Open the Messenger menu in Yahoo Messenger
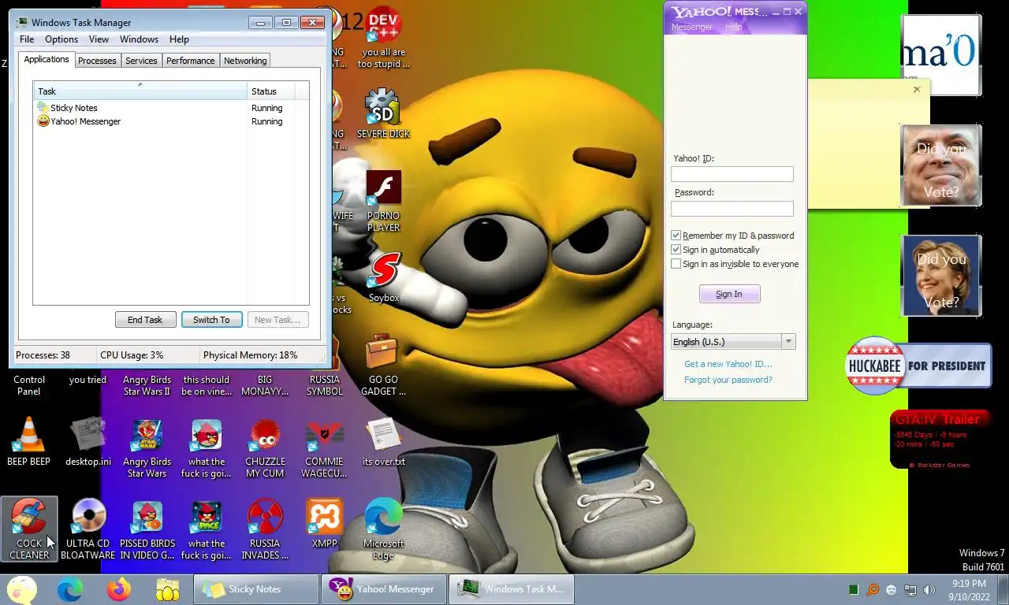Image resolution: width=1009 pixels, height=605 pixels. tap(691, 27)
